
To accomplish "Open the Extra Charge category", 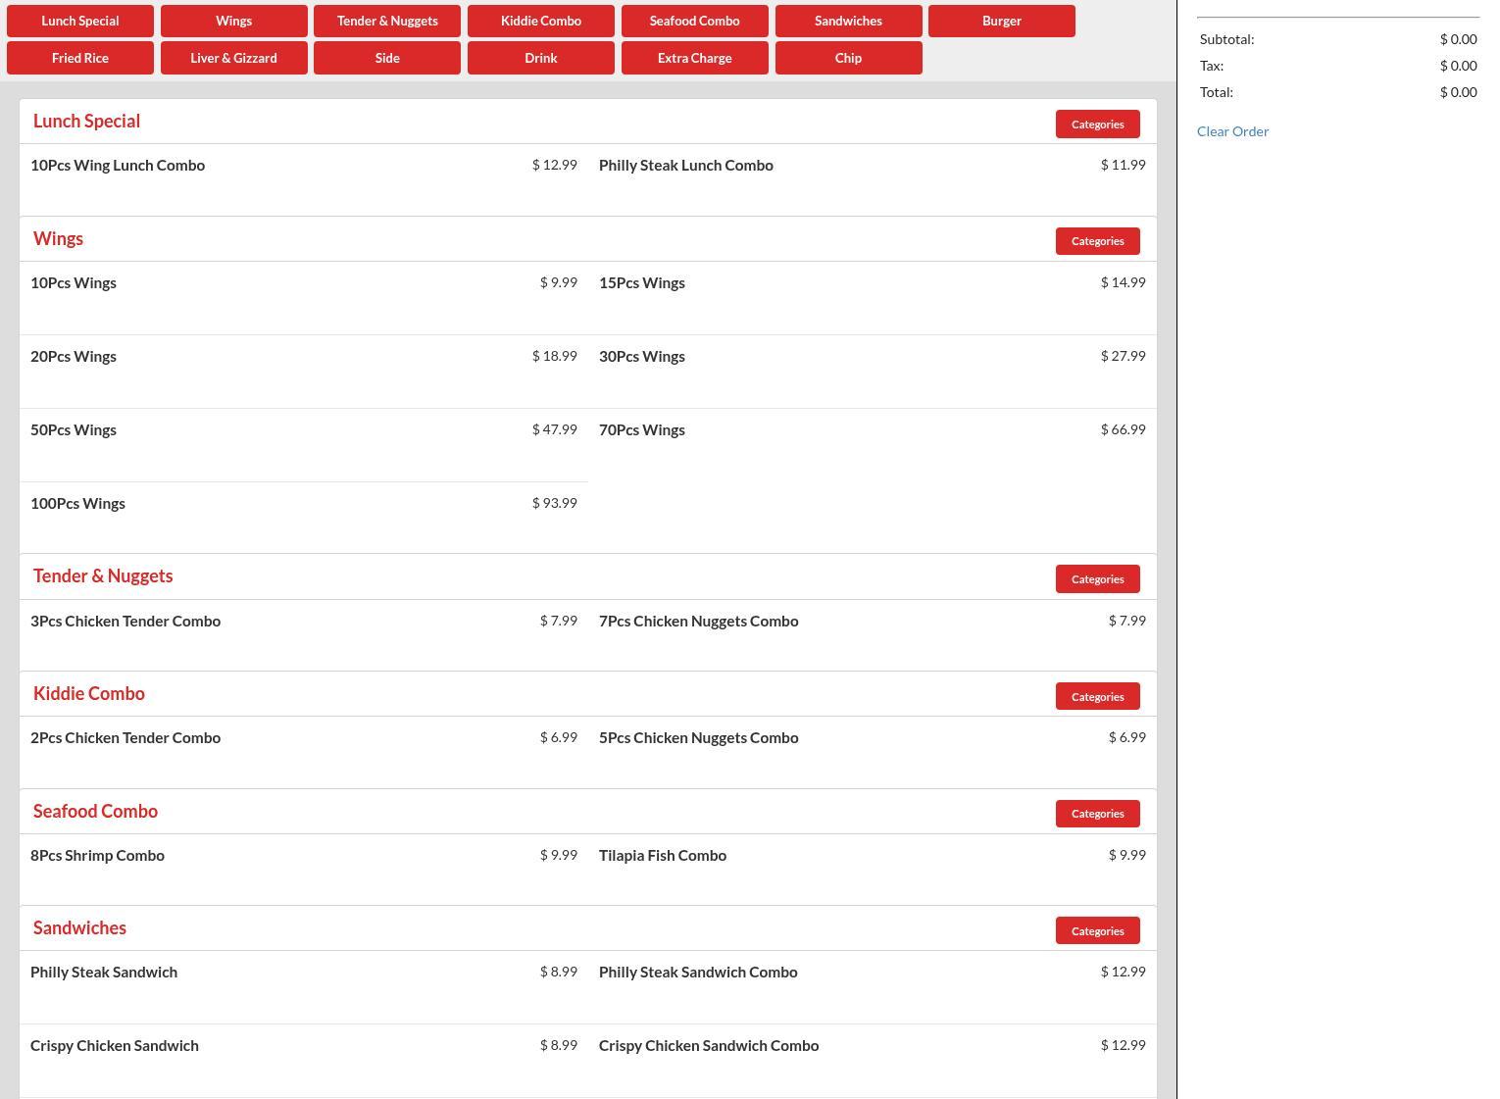I will pos(694,58).
